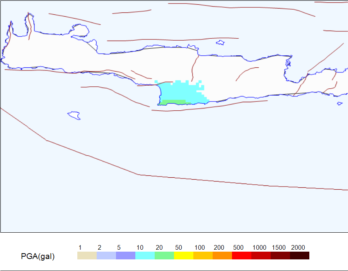Viewport: 348px width, 271px height.
Task: Click the darkest brown swatch labeled 2000
Action: 299,256
